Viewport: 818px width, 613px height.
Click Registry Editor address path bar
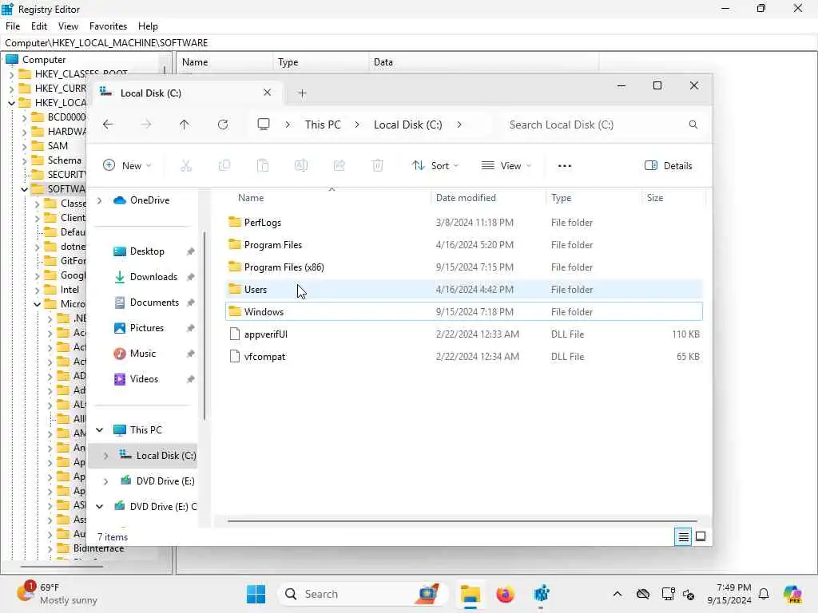pos(409,43)
